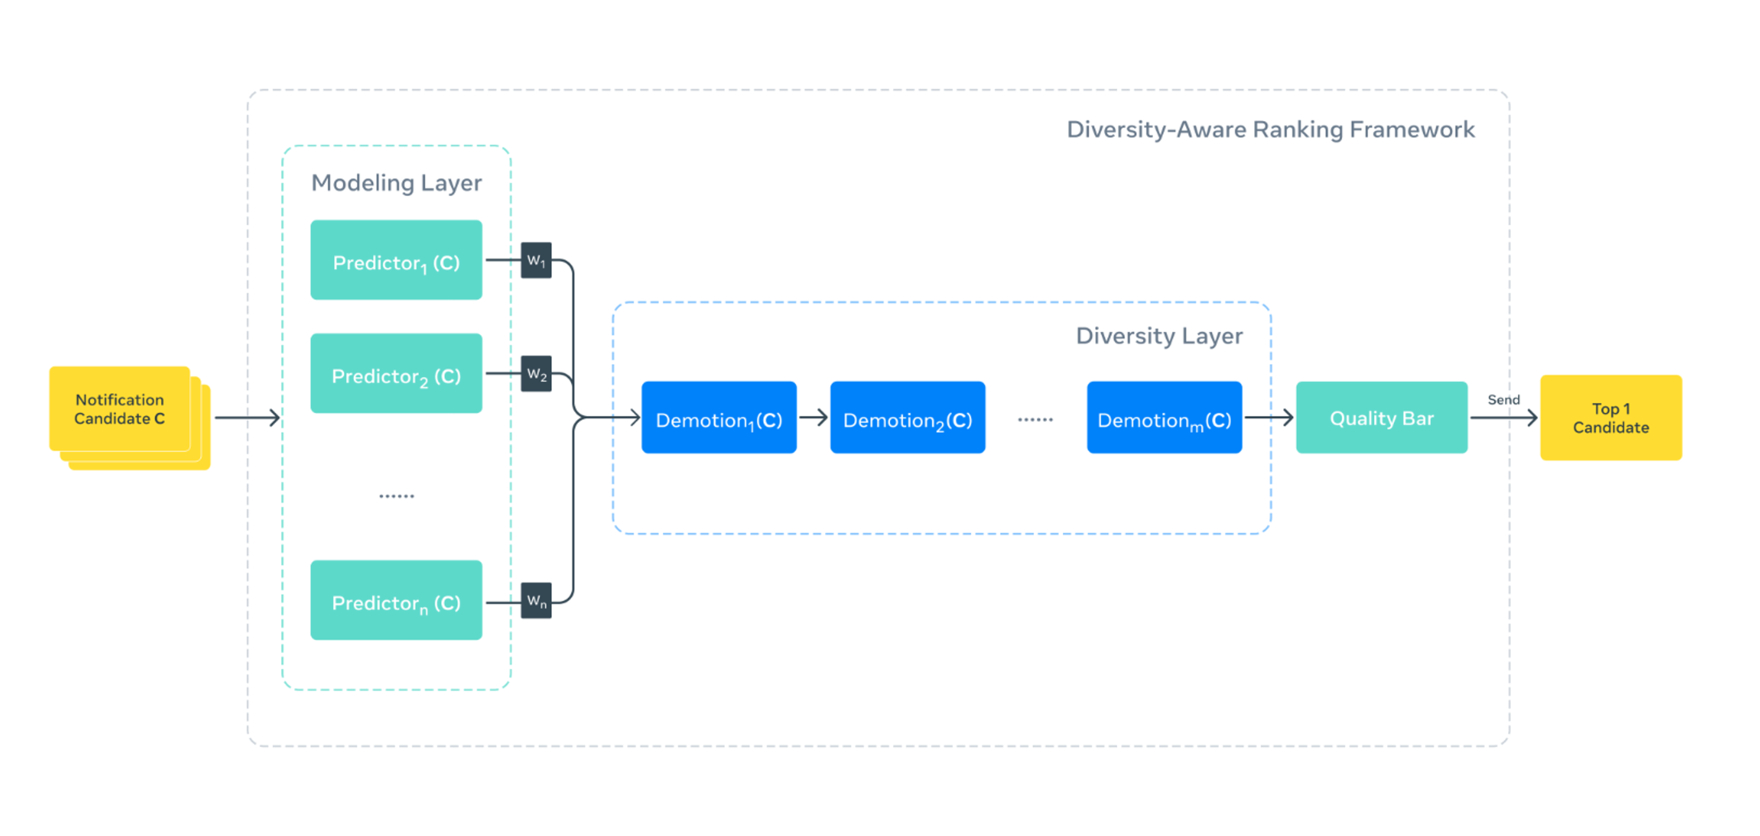The height and width of the screenshot is (836, 1760).
Task: Click arrow from Demotionm to Quality Bar
Action: tap(1269, 417)
